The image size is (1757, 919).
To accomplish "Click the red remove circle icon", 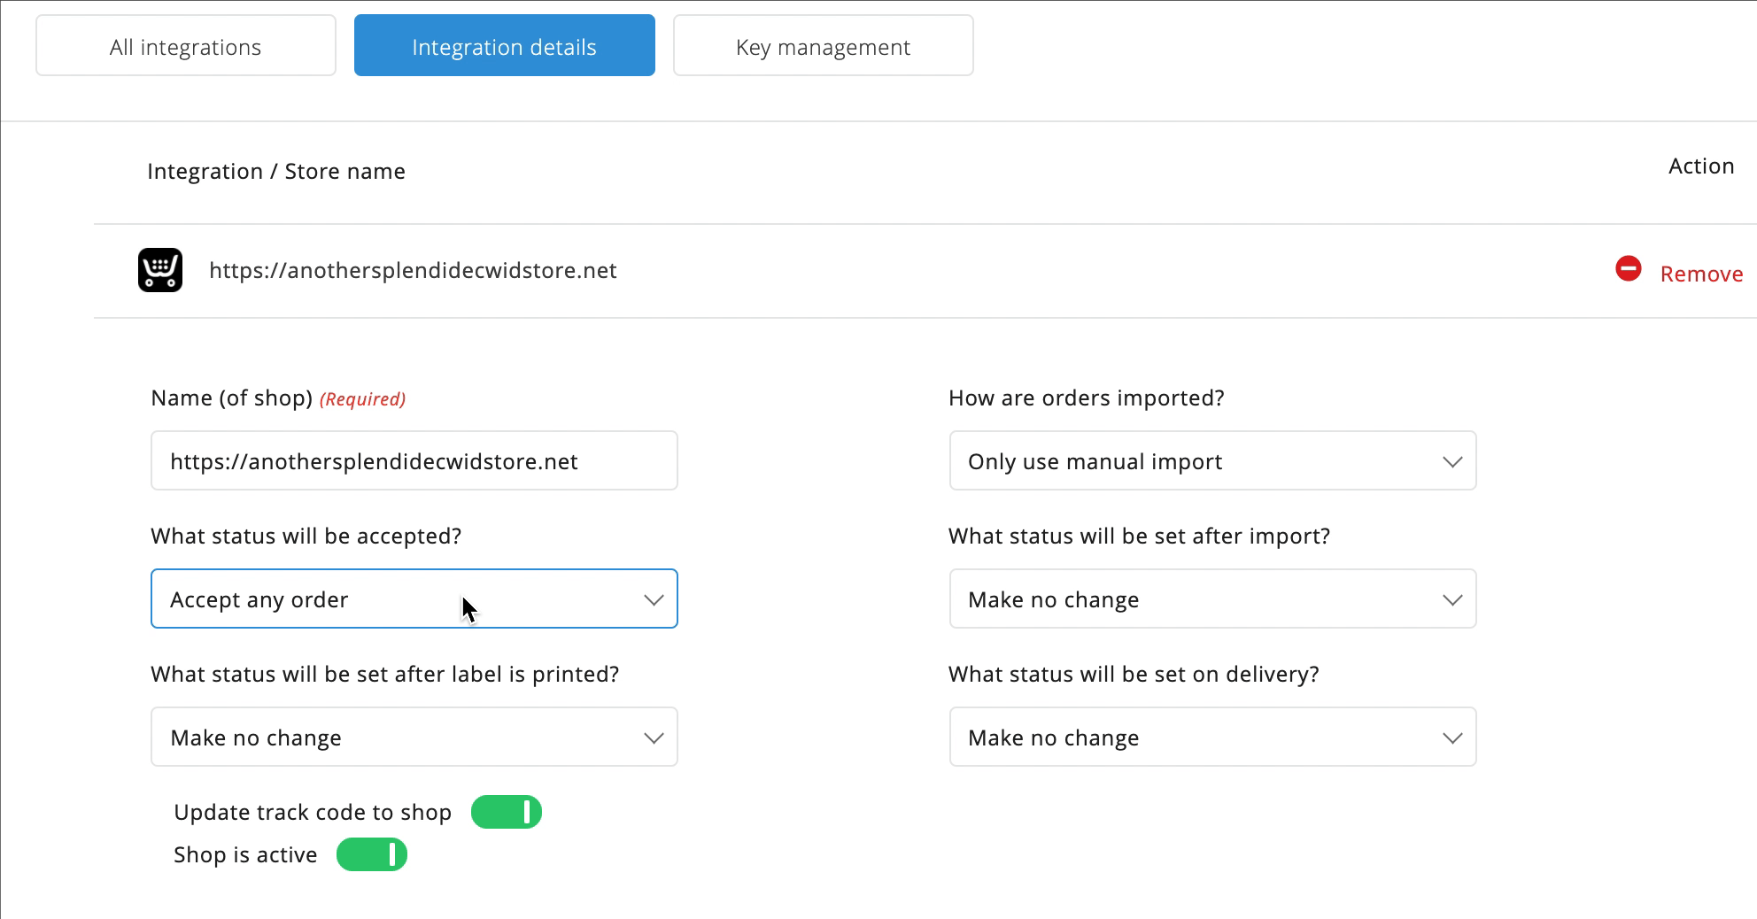I will [1629, 269].
